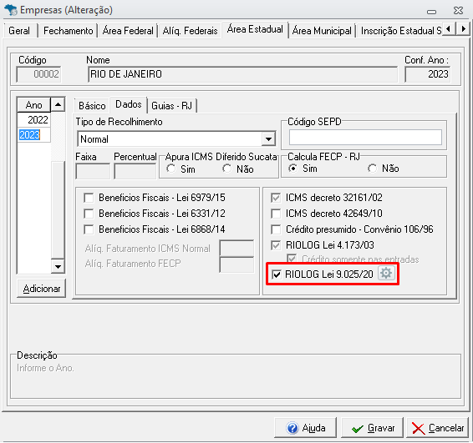This screenshot has width=473, height=443.
Task: Open RIOLOG Lei 9.025/20 gear settings
Action: (386, 274)
